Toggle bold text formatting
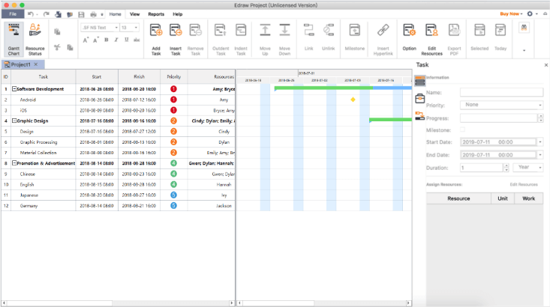This screenshot has width=550, height=307. click(x=107, y=40)
